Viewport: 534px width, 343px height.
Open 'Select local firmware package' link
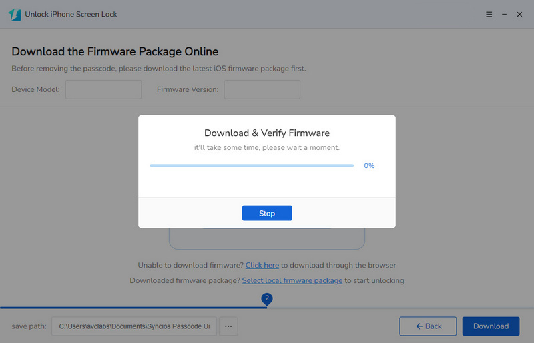point(292,280)
